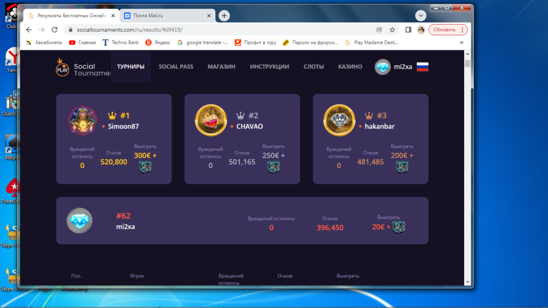This screenshot has height=308, width=548.
Task: Bookmark this page with the star icon
Action: click(392, 30)
